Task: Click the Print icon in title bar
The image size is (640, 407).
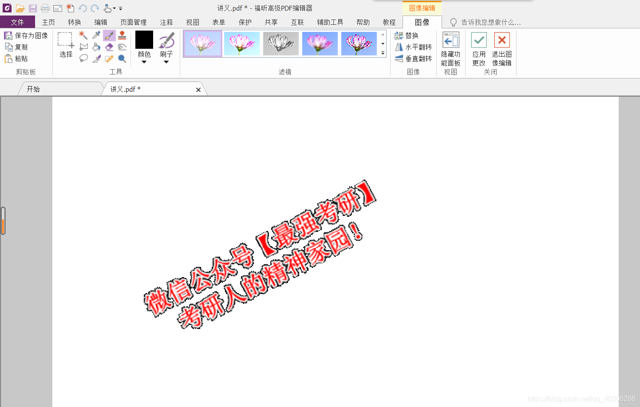Action: point(45,8)
